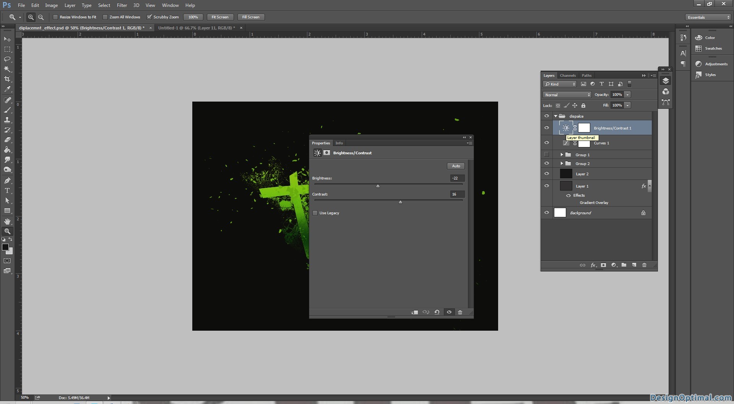Delete adjustment layer from Properties panel trash
Screen dimensions: 734x404
pyautogui.click(x=460, y=312)
